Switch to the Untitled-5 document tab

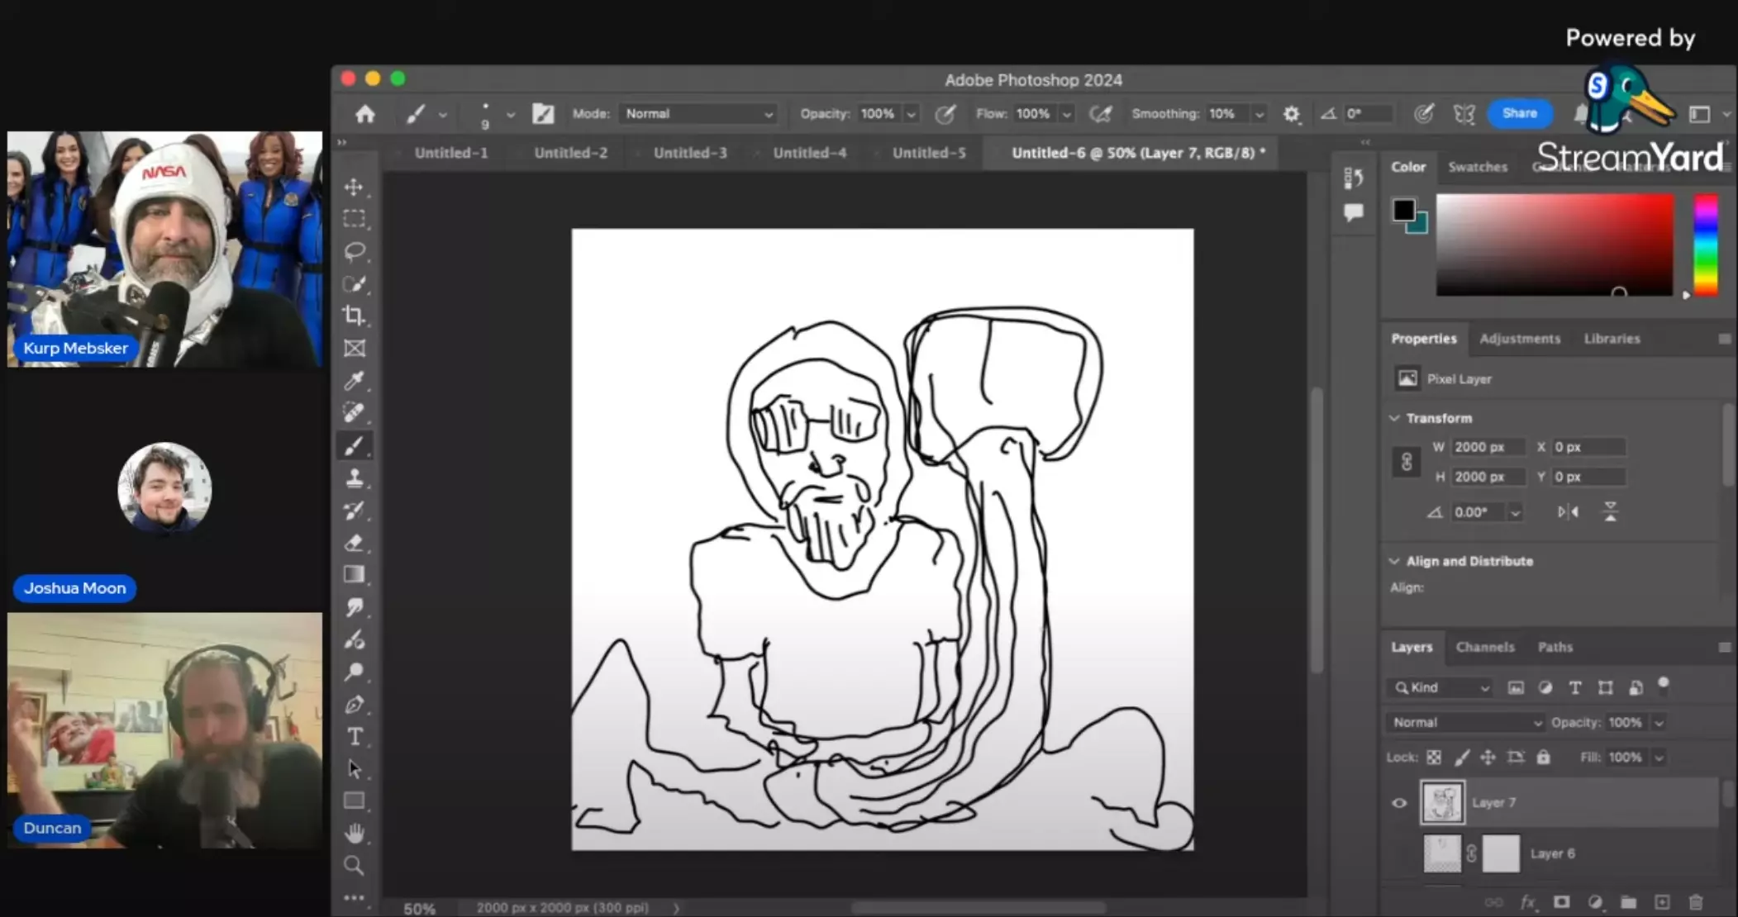coord(929,153)
